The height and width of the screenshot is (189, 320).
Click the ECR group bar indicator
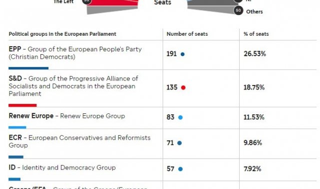[16, 157]
